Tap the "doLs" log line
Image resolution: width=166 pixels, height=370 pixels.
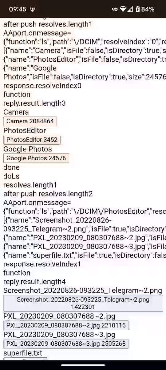(x=11, y=176)
